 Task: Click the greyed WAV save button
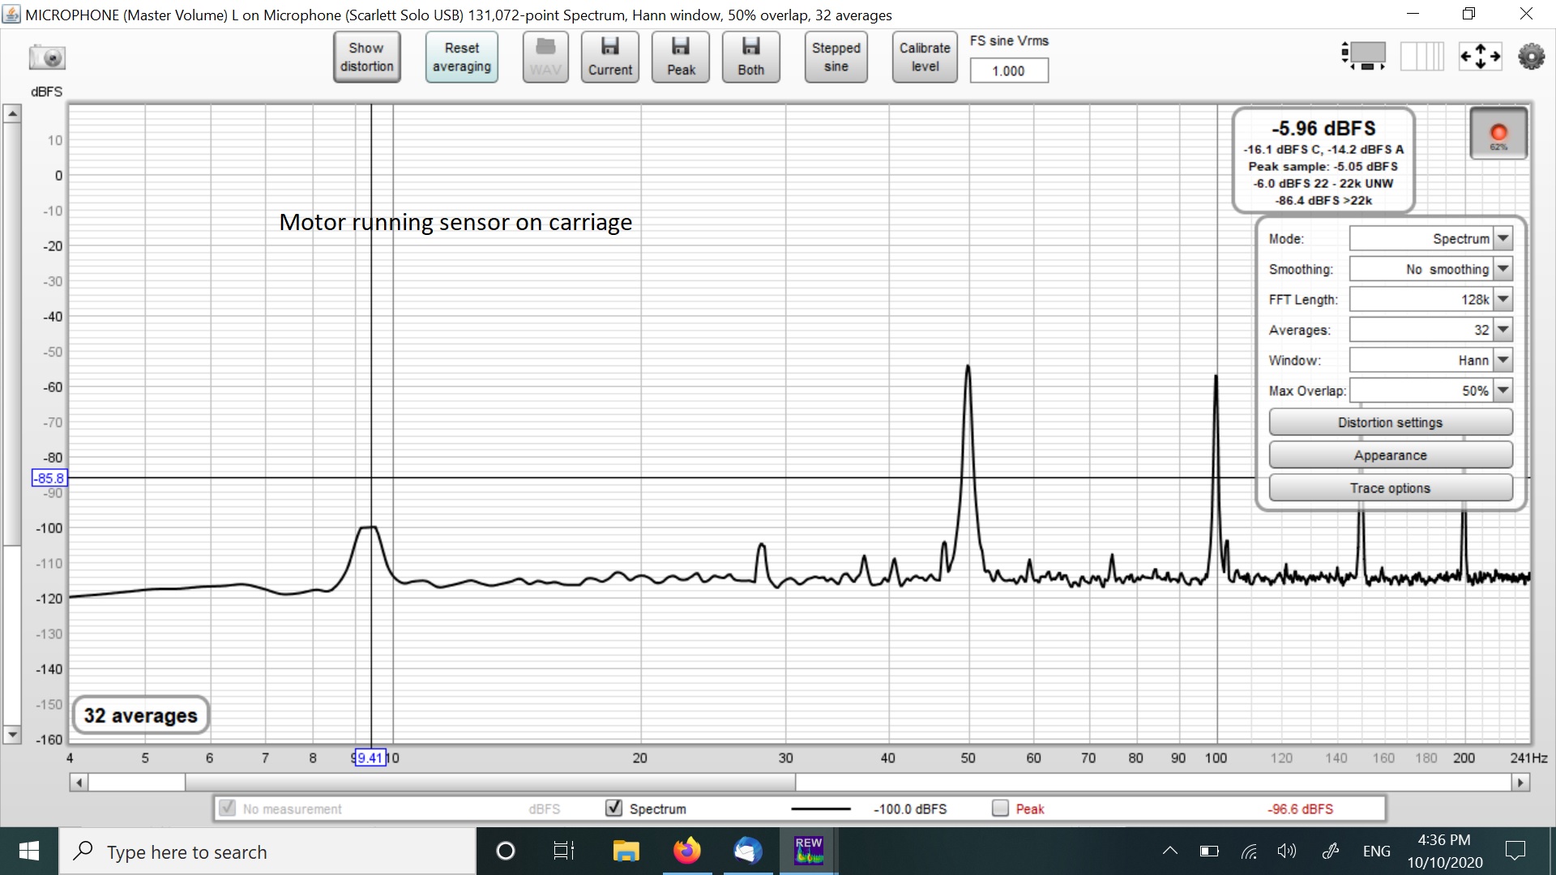(545, 58)
